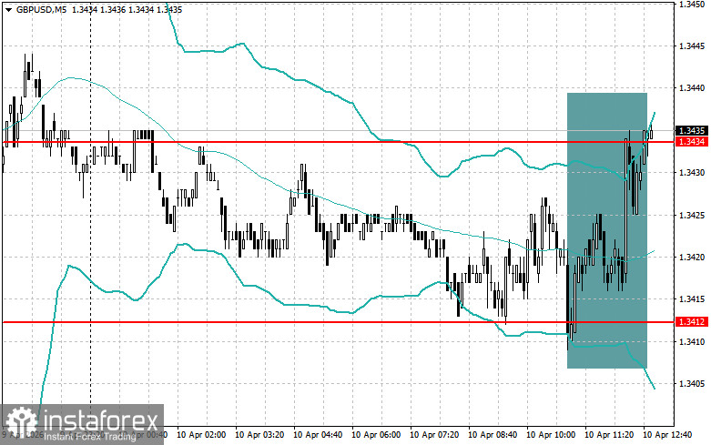Viewport: 711px width, 445px height.
Task: Click the teal shaded rectangle on chart
Action: pyautogui.click(x=606, y=230)
